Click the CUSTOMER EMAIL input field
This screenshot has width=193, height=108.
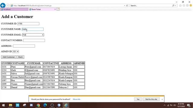coord(33,35)
